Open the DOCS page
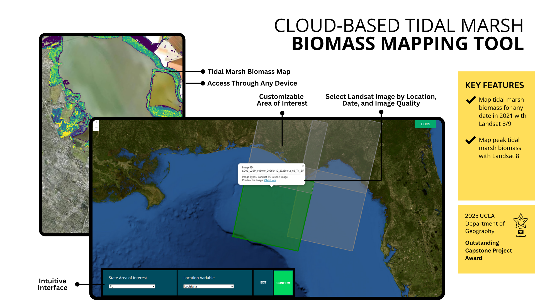 tap(425, 124)
